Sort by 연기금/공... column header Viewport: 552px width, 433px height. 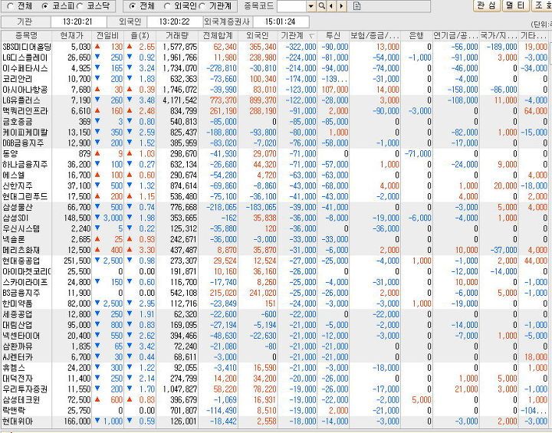pyautogui.click(x=455, y=35)
